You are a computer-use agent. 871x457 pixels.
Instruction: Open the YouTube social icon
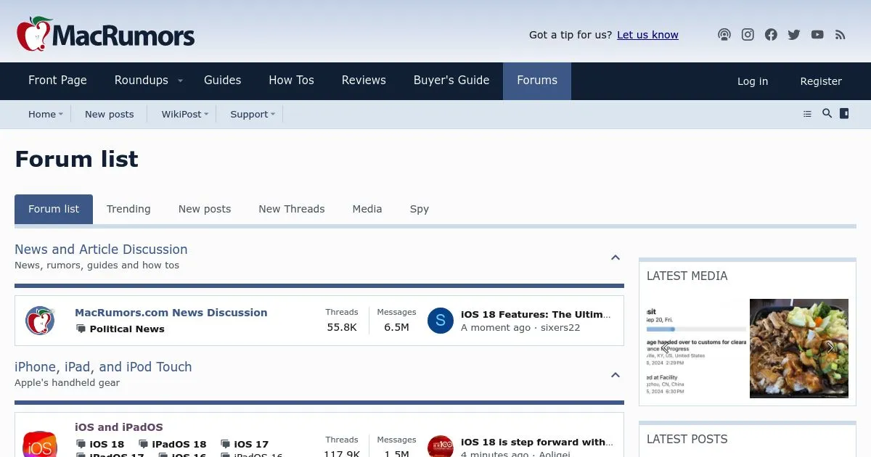coord(817,35)
